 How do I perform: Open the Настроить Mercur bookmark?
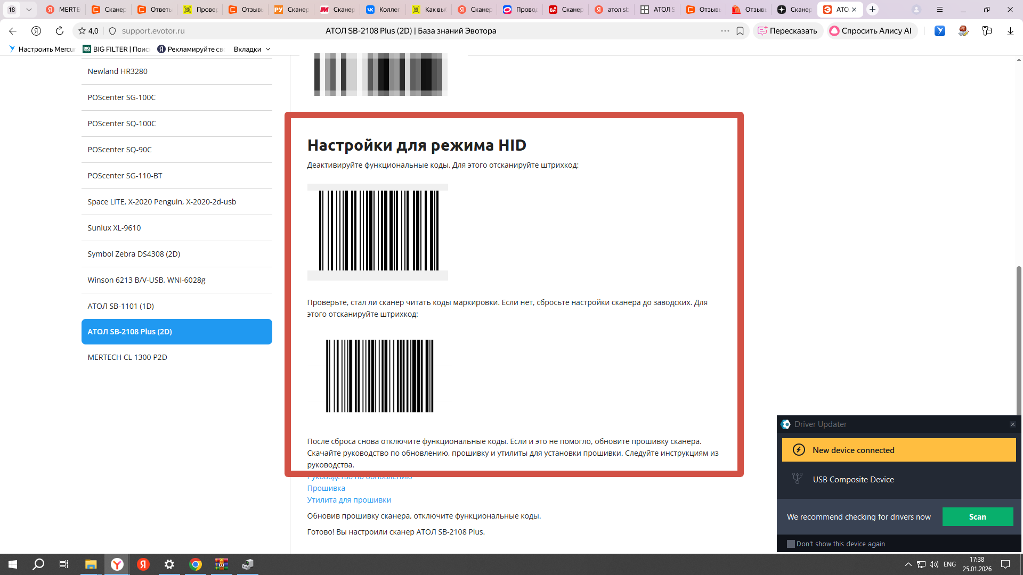pyautogui.click(x=42, y=49)
